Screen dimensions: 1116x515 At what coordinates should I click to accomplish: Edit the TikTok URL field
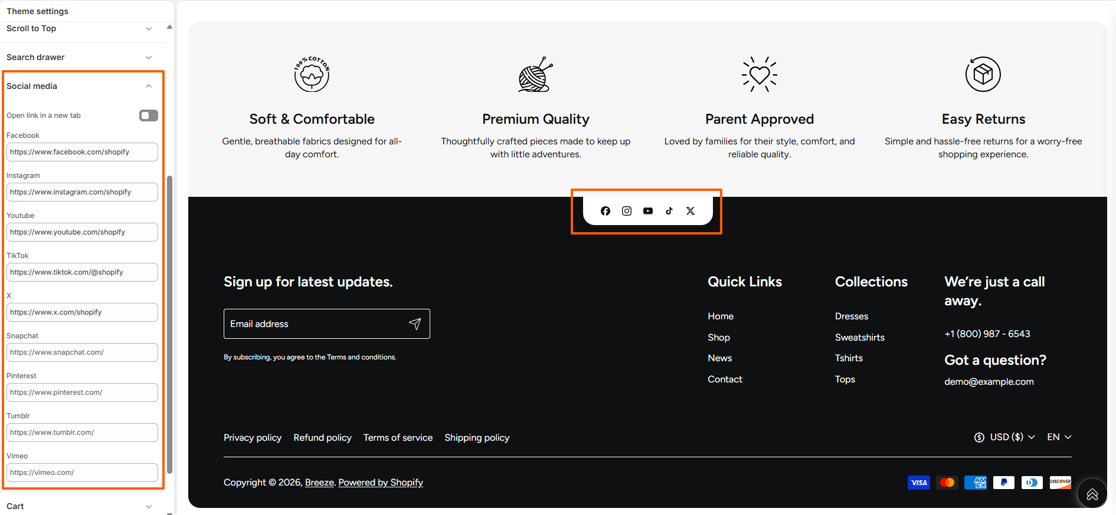tap(82, 272)
